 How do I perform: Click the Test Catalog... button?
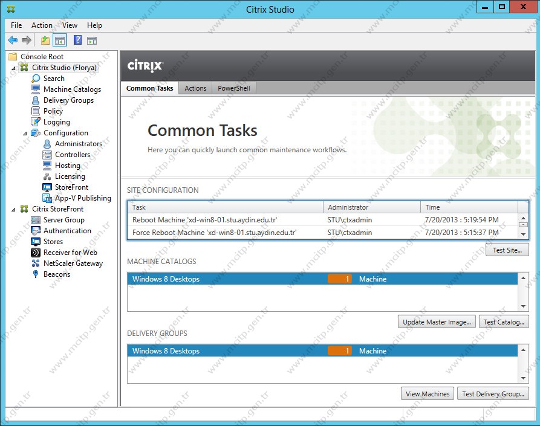coord(504,322)
